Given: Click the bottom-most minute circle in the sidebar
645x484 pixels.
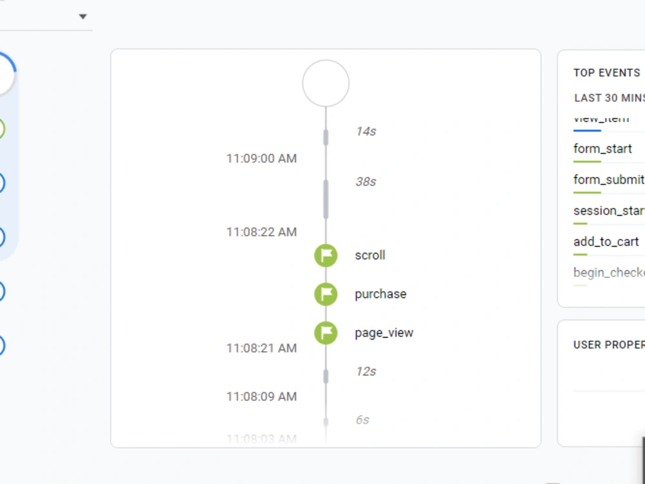Looking at the screenshot, I should [3, 344].
